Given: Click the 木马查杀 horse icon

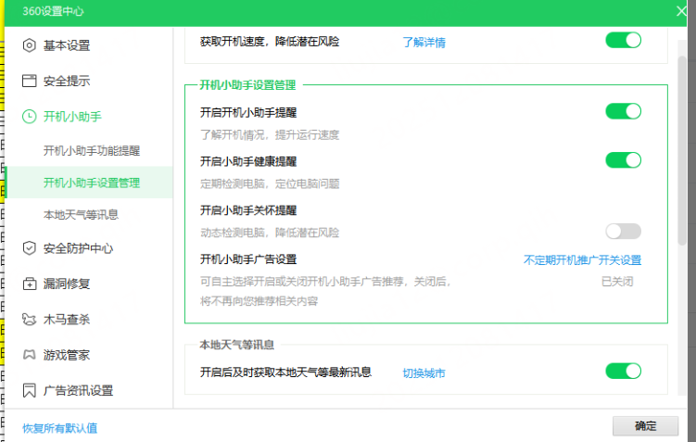Looking at the screenshot, I should pyautogui.click(x=30, y=320).
